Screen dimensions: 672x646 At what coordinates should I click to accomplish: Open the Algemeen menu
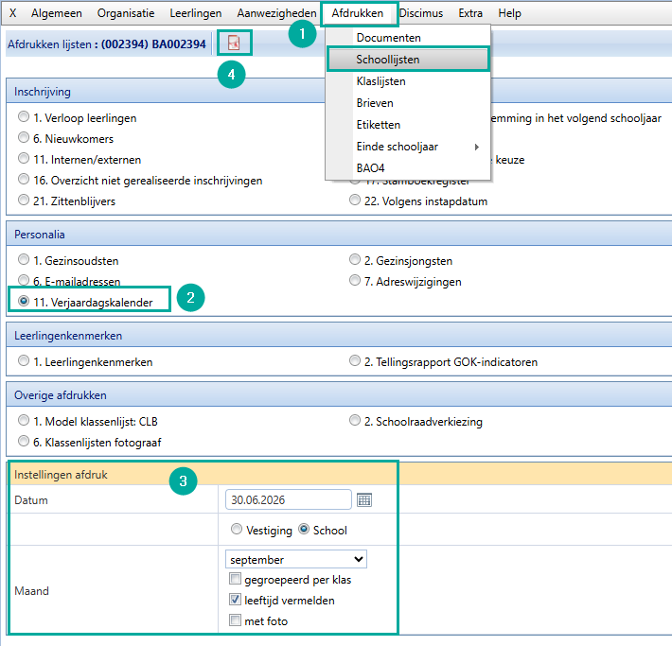pos(57,13)
